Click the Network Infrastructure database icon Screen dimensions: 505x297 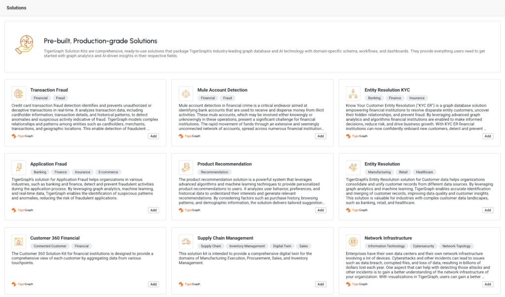click(x=353, y=242)
